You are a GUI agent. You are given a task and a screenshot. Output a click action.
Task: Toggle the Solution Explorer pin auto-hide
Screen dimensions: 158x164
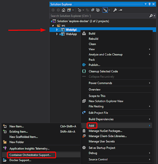click(150, 4)
